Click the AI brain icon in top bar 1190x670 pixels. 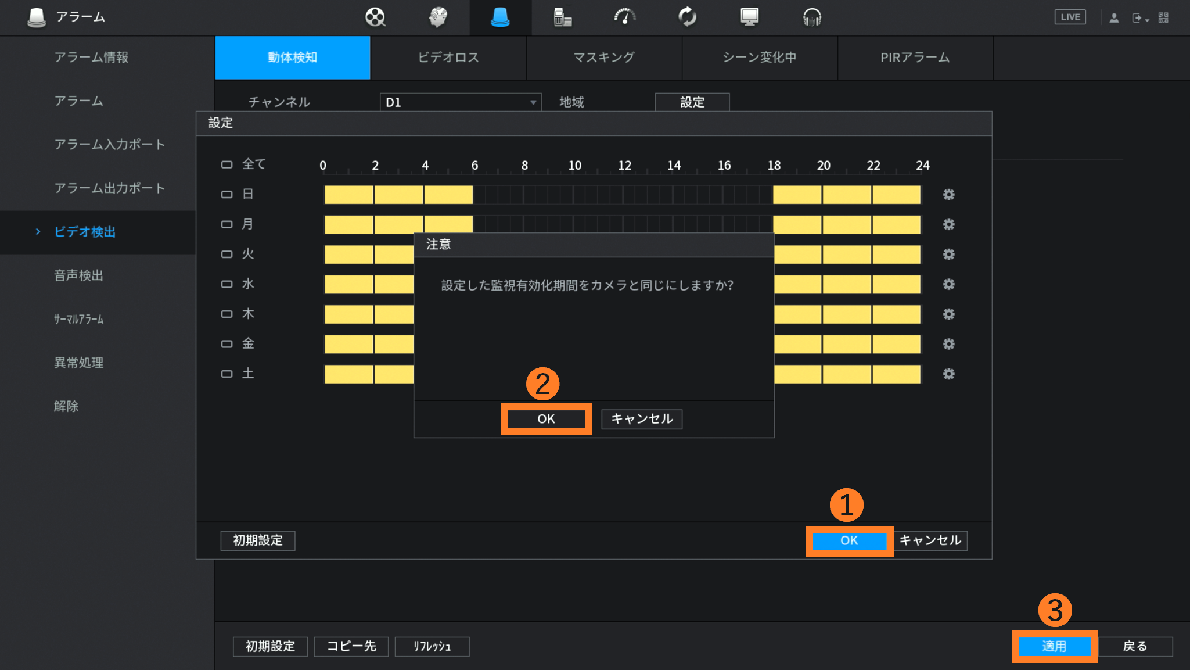pos(438,17)
